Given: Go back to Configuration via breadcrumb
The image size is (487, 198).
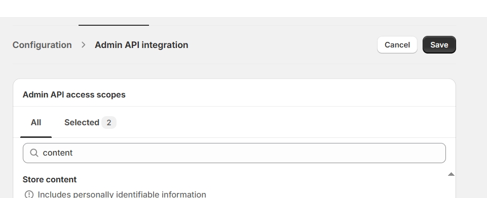Looking at the screenshot, I should coord(42,45).
